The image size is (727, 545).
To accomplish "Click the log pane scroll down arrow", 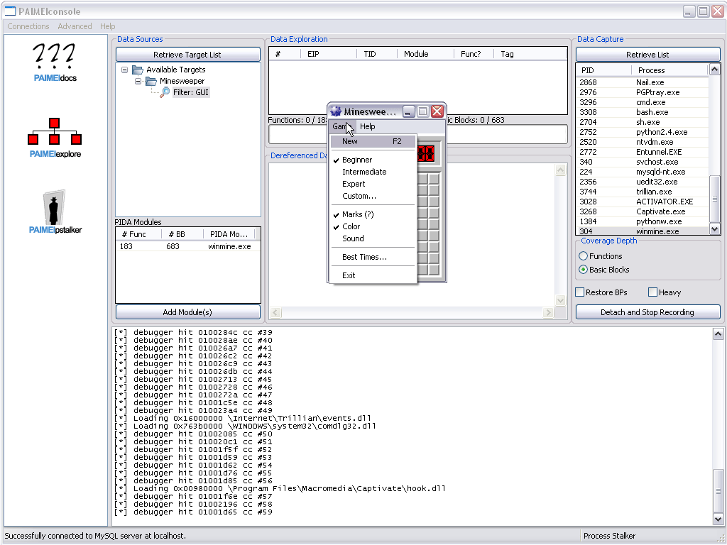I will click(x=718, y=519).
